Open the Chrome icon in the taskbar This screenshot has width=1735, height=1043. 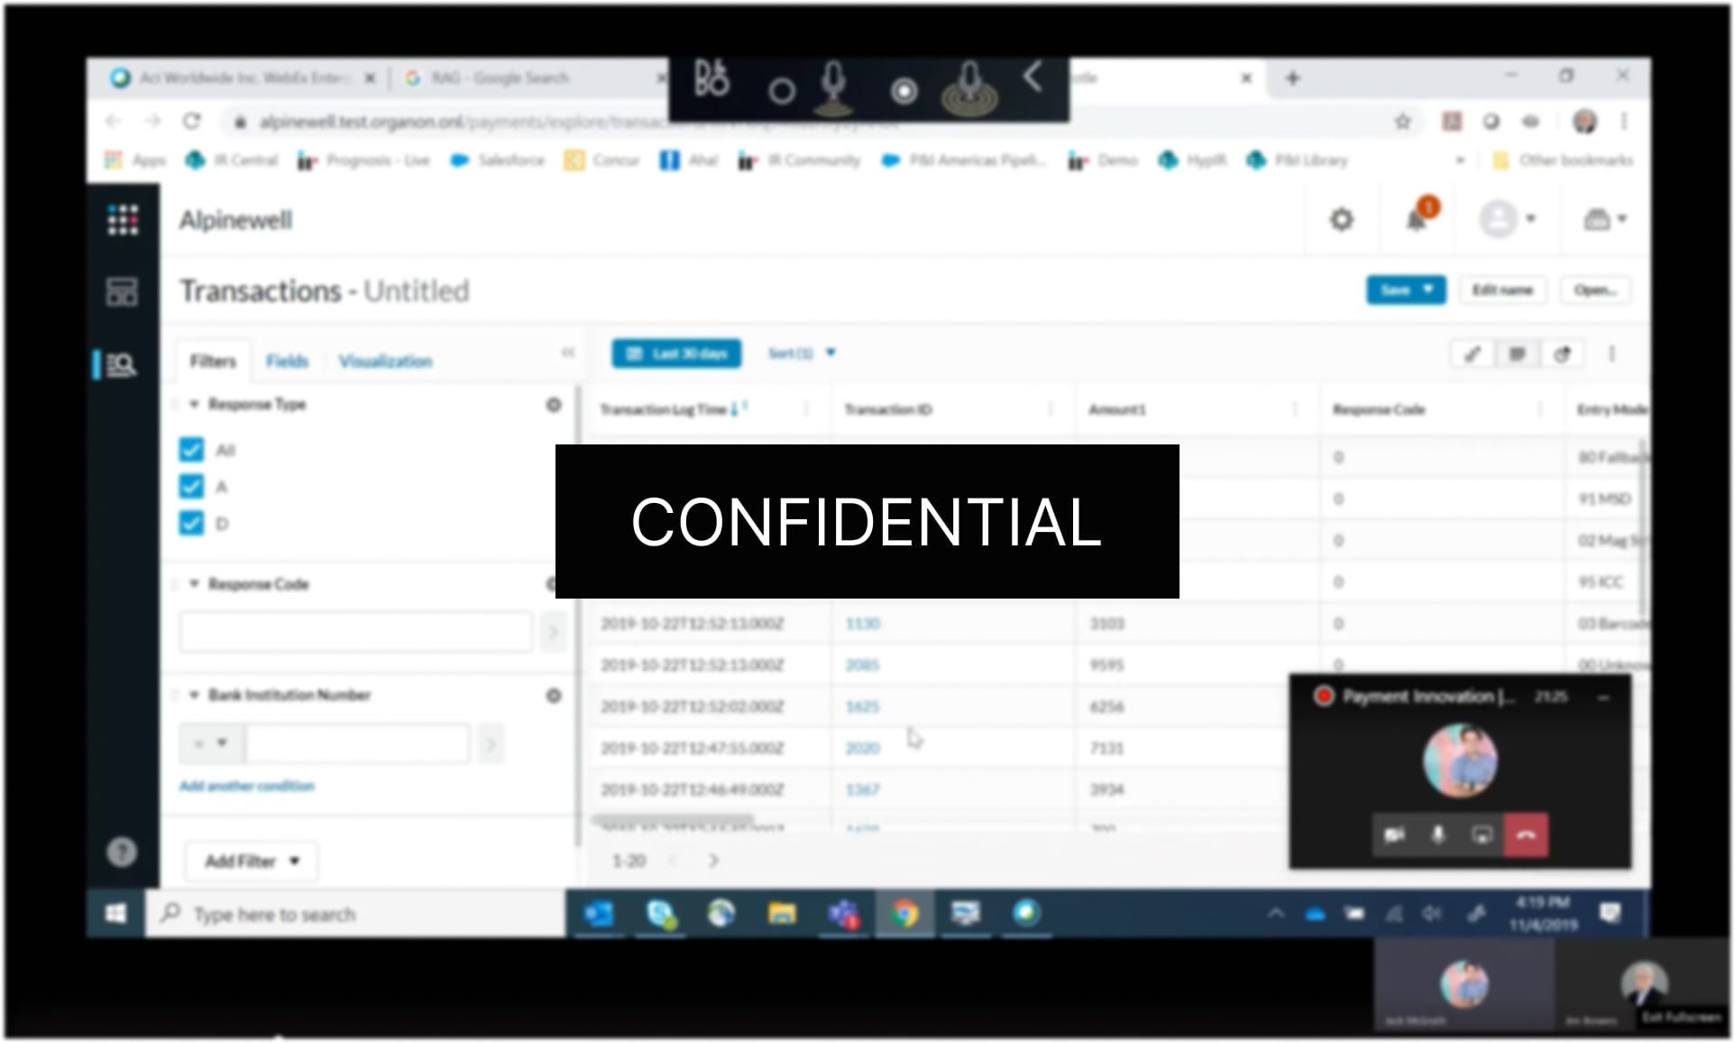coord(904,913)
